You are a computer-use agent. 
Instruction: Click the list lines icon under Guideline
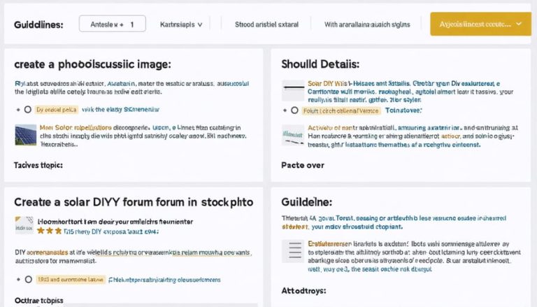coord(293,251)
